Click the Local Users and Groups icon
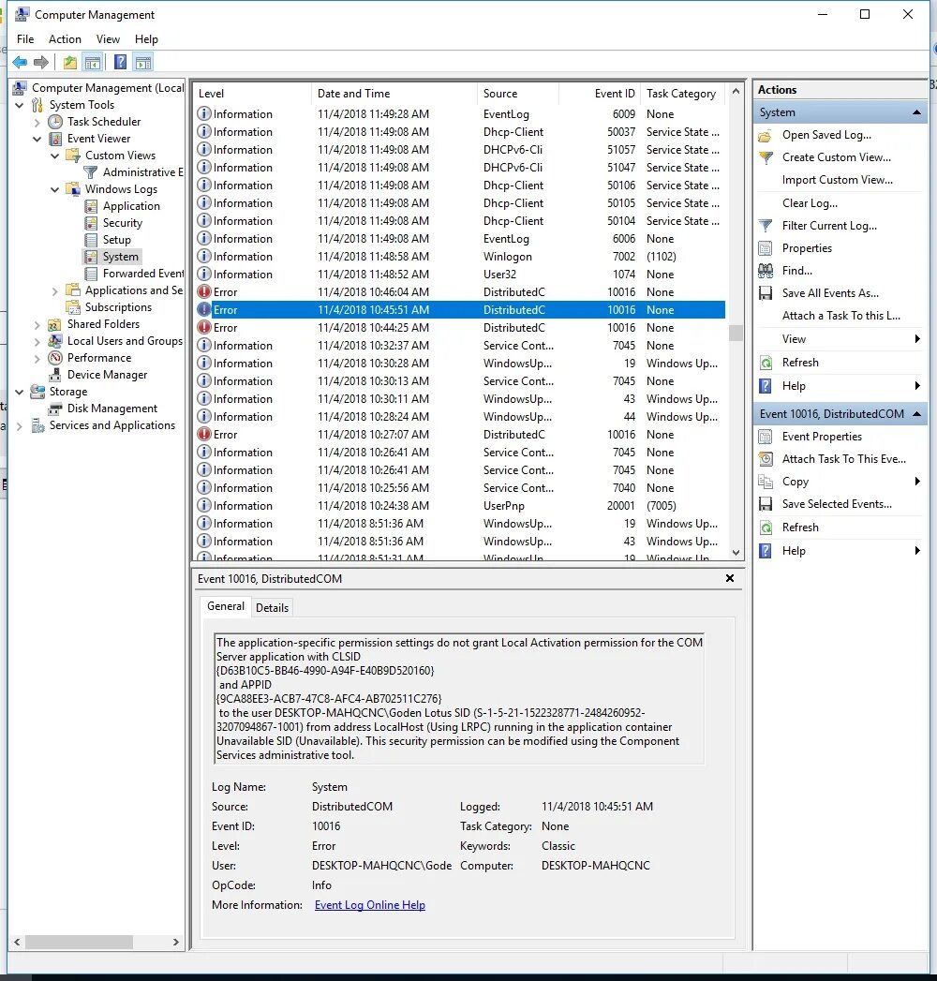This screenshot has width=937, height=981. click(55, 340)
